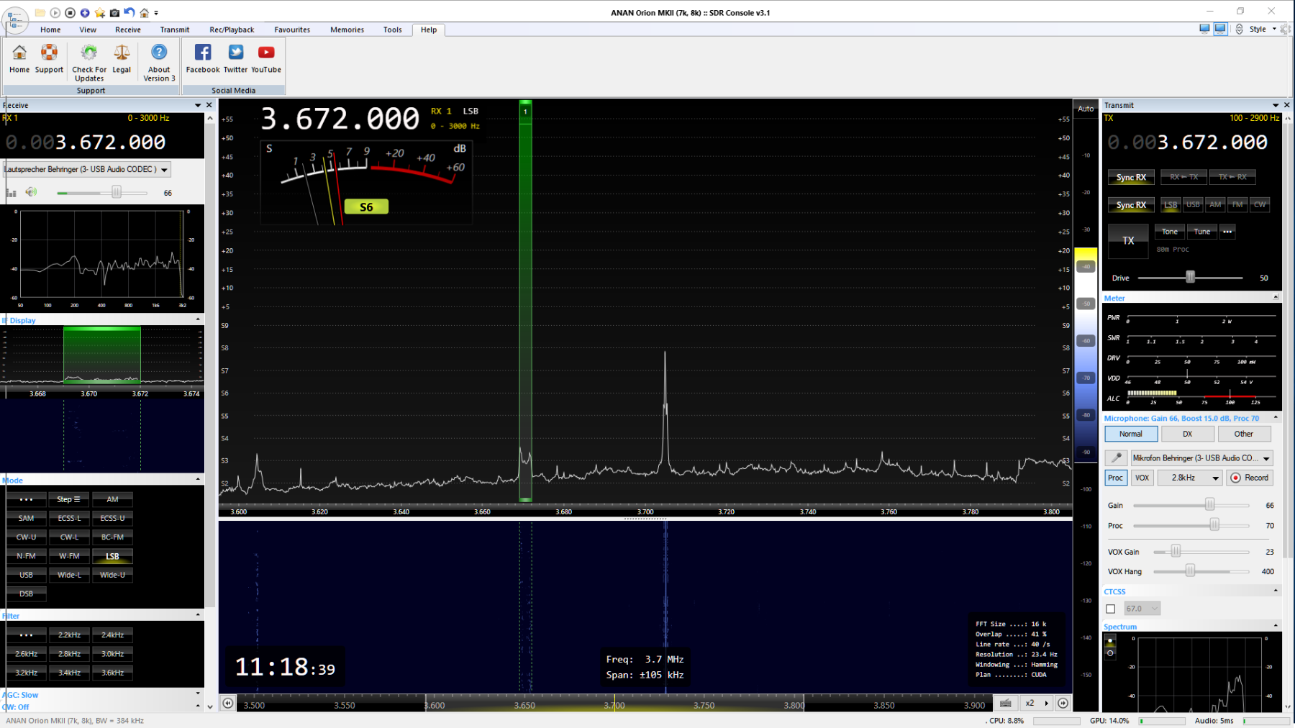Image resolution: width=1295 pixels, height=728 pixels.
Task: Adjust the Drive slider handle
Action: pyautogui.click(x=1191, y=277)
